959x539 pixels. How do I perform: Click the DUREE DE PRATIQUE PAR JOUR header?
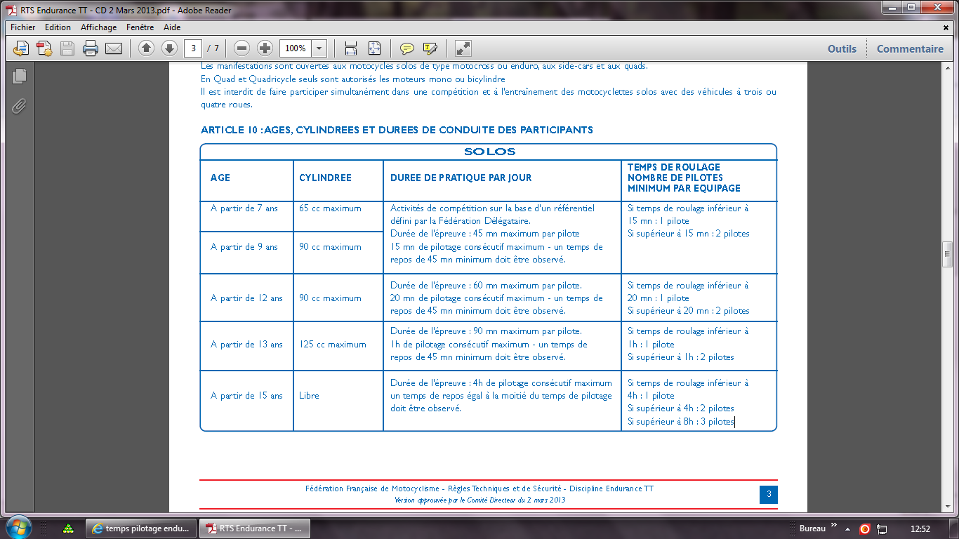click(x=461, y=178)
